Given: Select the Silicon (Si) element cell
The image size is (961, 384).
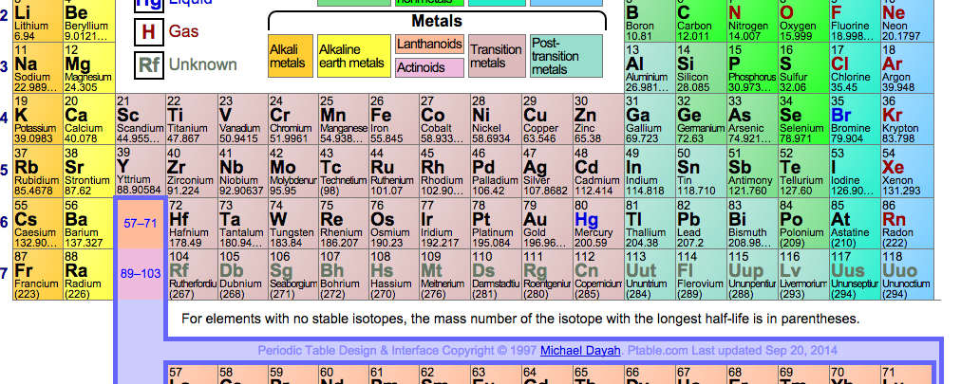Looking at the screenshot, I should point(702,68).
